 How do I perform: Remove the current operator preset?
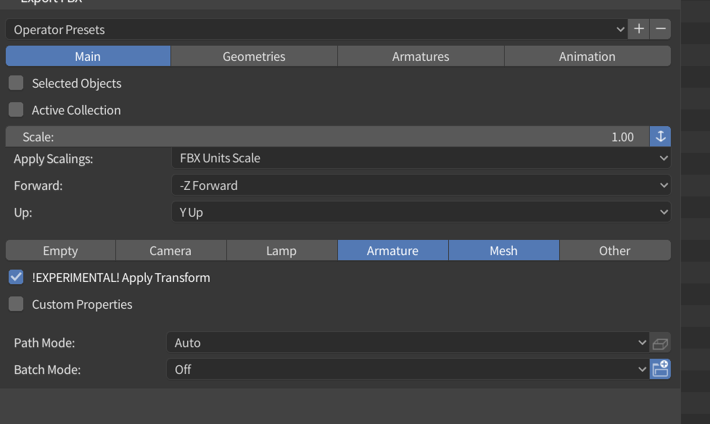(x=661, y=30)
